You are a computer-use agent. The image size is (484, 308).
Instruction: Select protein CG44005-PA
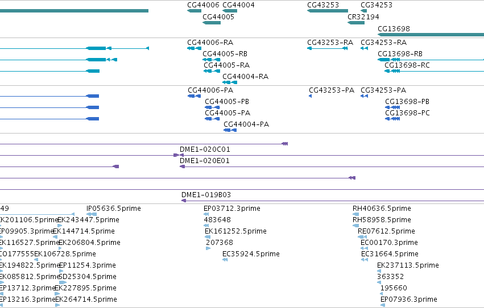point(227,113)
